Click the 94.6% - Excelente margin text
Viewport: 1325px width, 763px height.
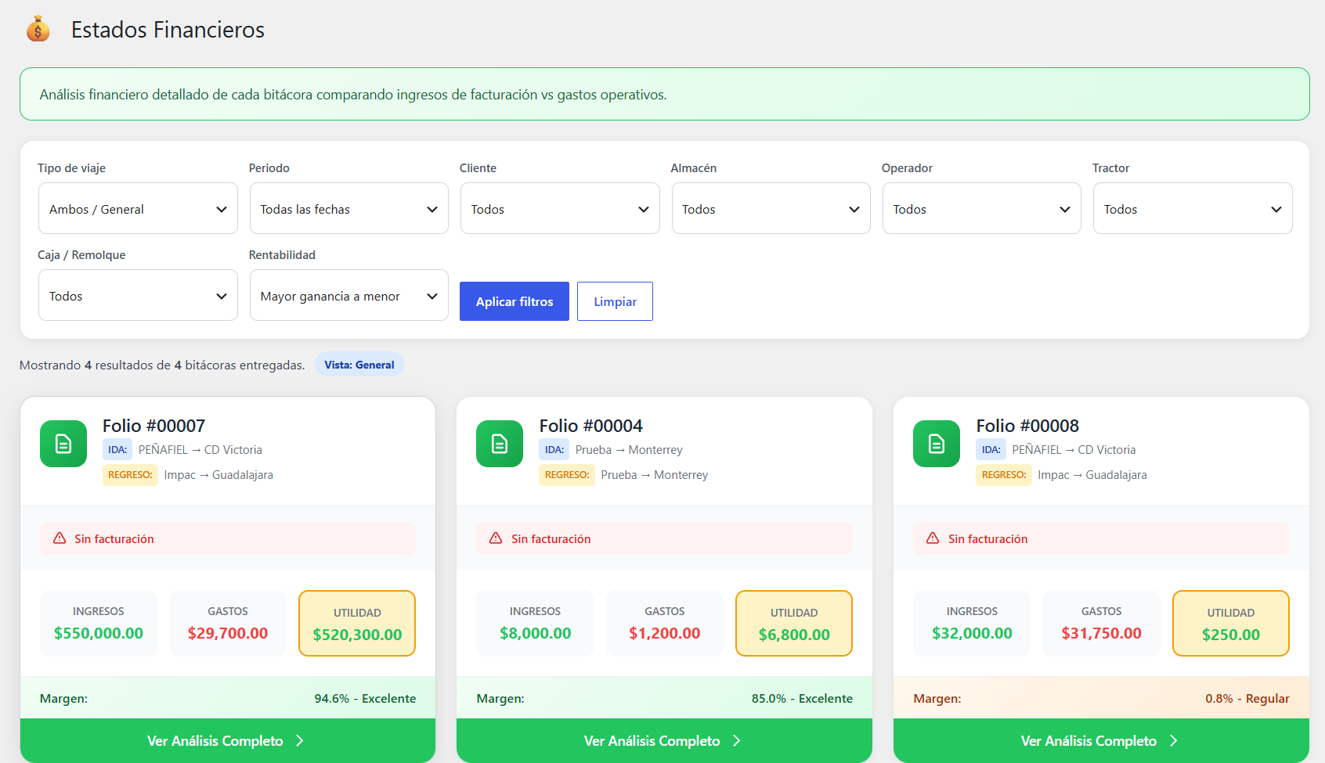365,698
